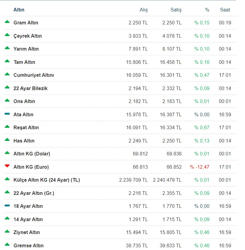Open the Gram Altın link
The height and width of the screenshot is (250, 245).
point(26,23)
